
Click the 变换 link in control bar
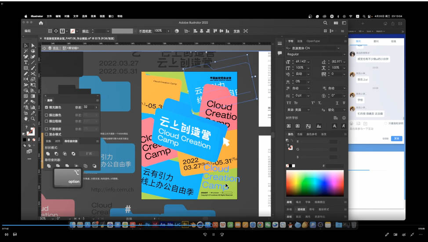pos(237,31)
